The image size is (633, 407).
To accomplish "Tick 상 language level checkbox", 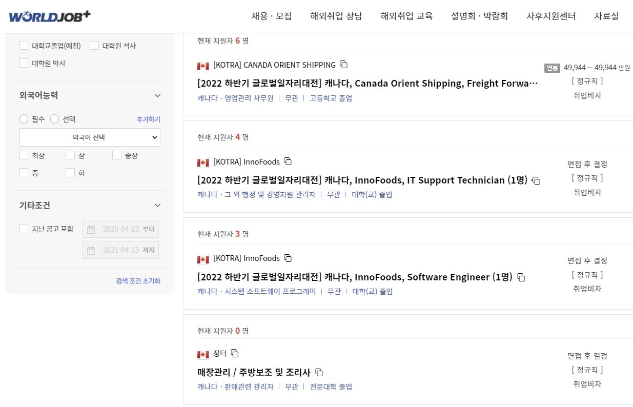I will [70, 155].
